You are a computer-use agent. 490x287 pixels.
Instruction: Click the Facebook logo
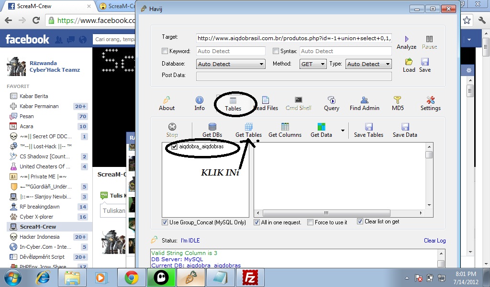27,39
